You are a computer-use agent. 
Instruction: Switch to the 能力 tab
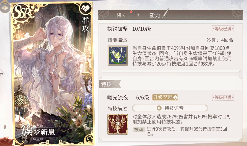[155, 15]
